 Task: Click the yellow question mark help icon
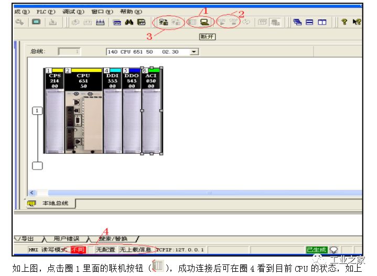[344, 22]
